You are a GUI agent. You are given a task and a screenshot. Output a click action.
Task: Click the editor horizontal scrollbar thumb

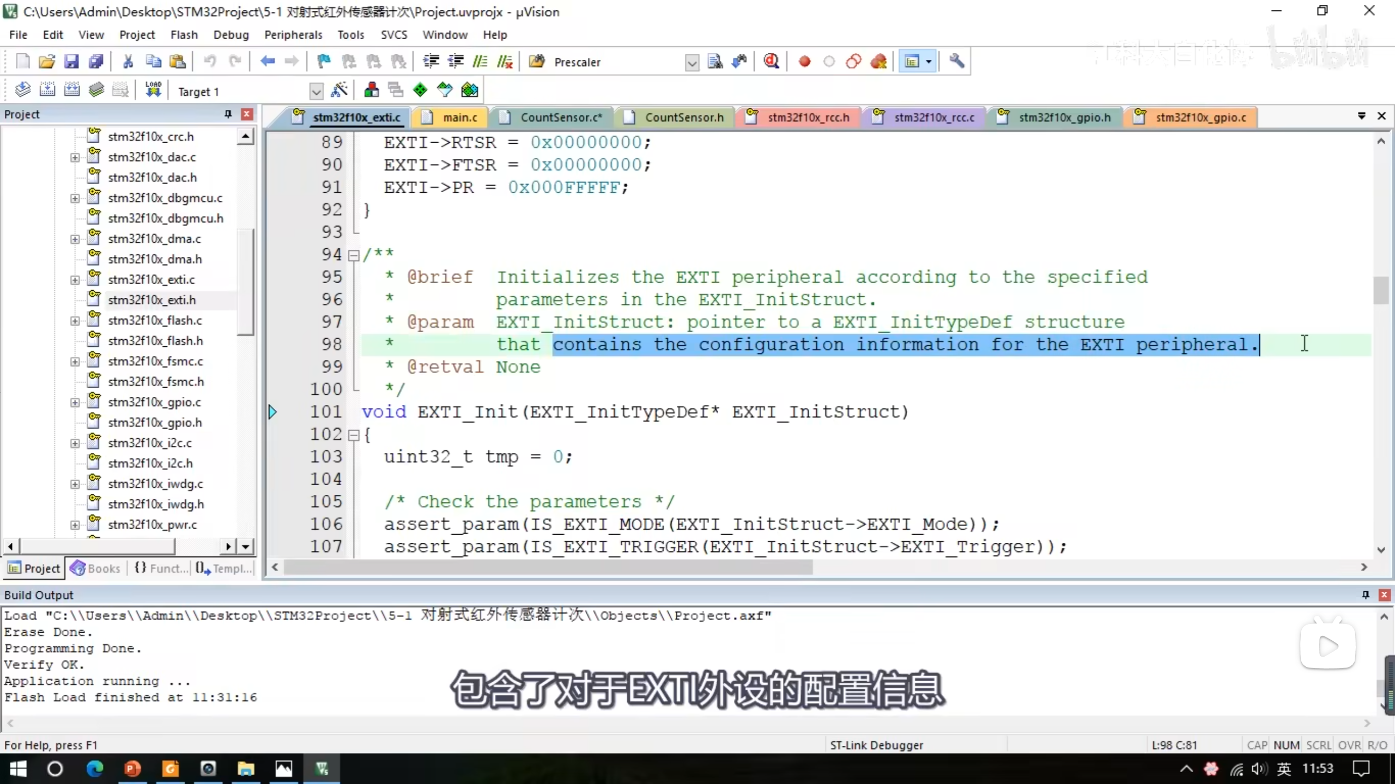[547, 567]
